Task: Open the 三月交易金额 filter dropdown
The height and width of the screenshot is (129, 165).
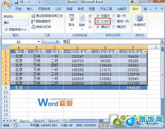Action: point(145,52)
